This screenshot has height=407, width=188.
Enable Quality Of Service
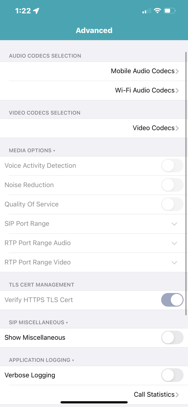point(172,204)
